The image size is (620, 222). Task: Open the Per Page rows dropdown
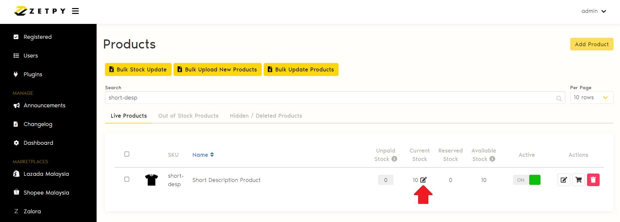[x=591, y=98]
